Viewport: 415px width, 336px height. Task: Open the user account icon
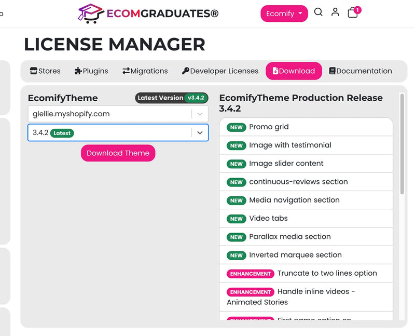coord(335,12)
